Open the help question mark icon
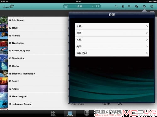 point(152,7)
